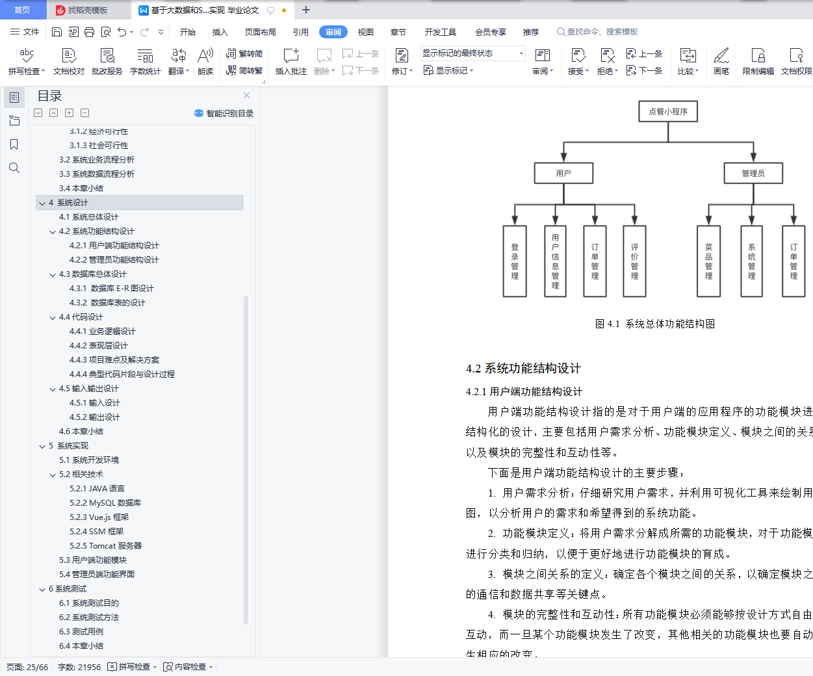Open a new tab with plus button
813x676 pixels.
coord(306,10)
